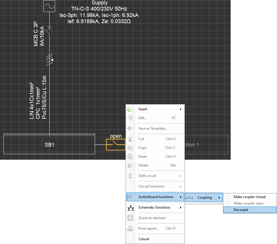This screenshot has height=244, width=277.
Task: Click the Shift circuit arrows icon
Action: [x=131, y=176]
